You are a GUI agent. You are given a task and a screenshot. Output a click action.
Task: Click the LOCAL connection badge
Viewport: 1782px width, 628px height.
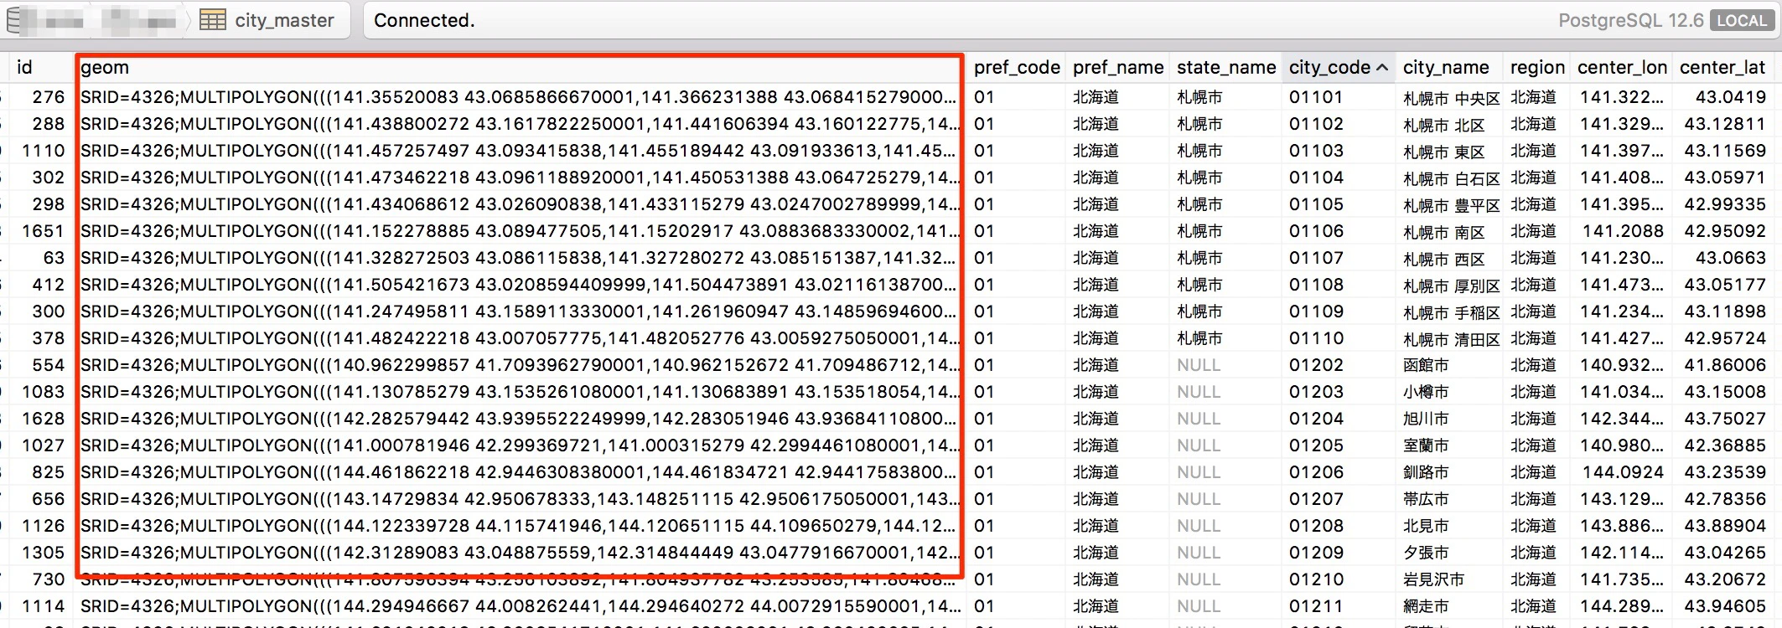(1741, 20)
